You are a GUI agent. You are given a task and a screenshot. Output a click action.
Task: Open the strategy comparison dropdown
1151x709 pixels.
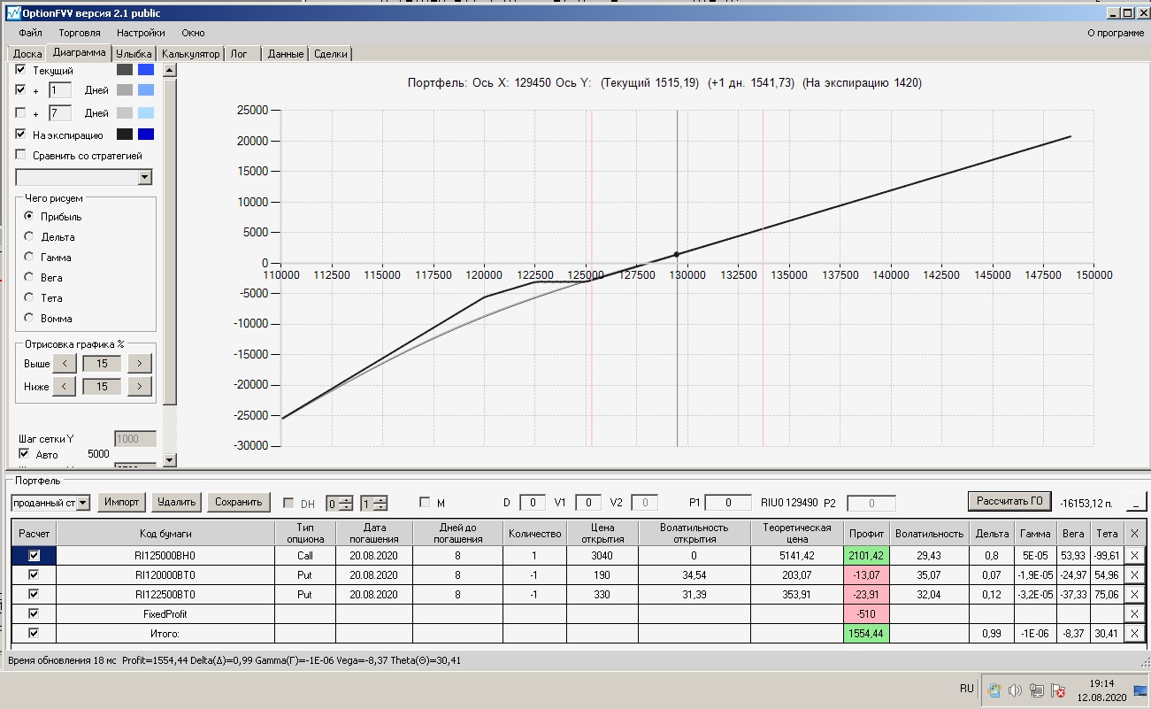[145, 178]
